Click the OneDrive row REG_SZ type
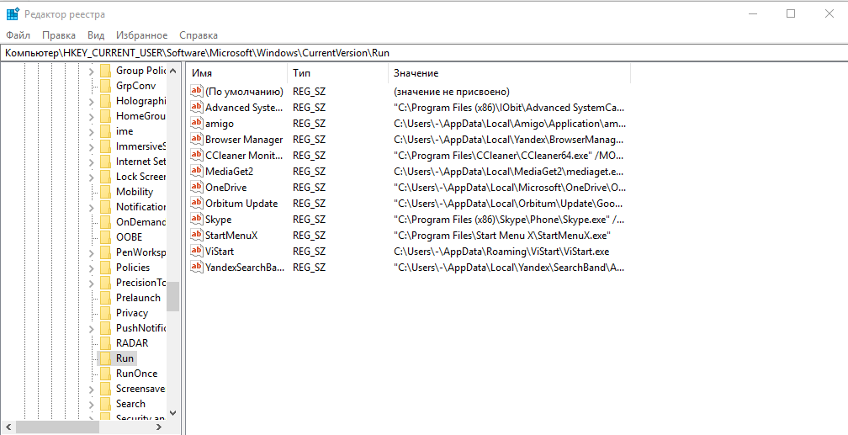Image resolution: width=848 pixels, height=435 pixels. click(x=309, y=187)
